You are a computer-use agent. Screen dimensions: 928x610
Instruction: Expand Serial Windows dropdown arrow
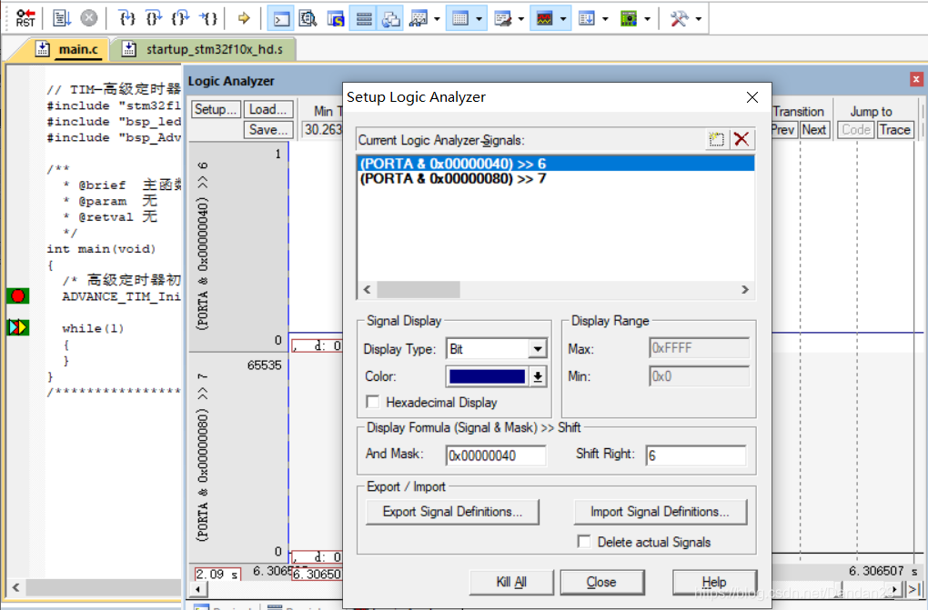pyautogui.click(x=520, y=19)
